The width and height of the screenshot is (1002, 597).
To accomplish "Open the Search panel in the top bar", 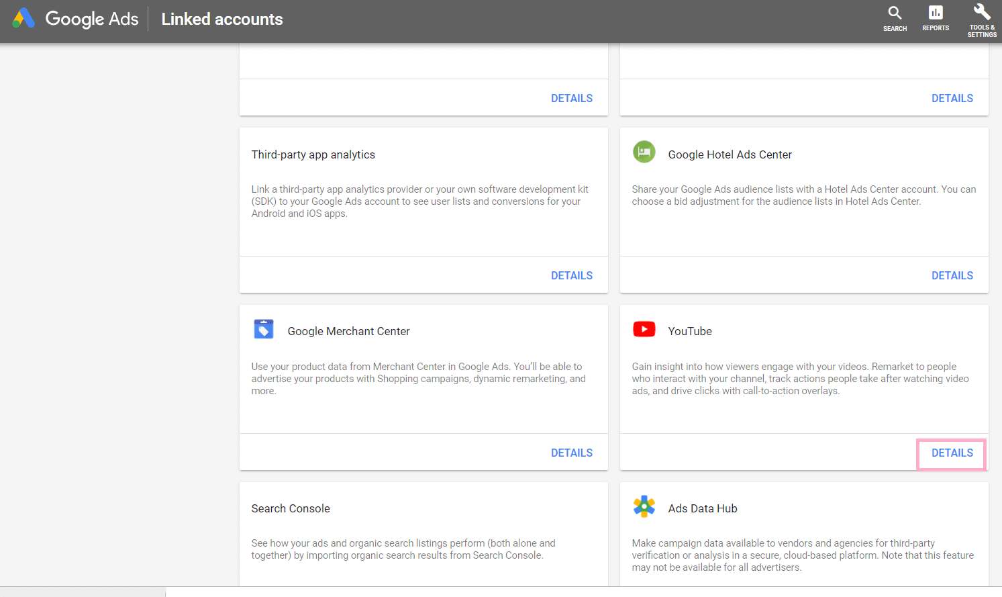I will click(x=895, y=17).
